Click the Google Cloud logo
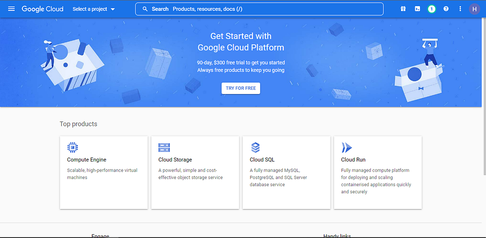This screenshot has width=486, height=238. coord(42,9)
